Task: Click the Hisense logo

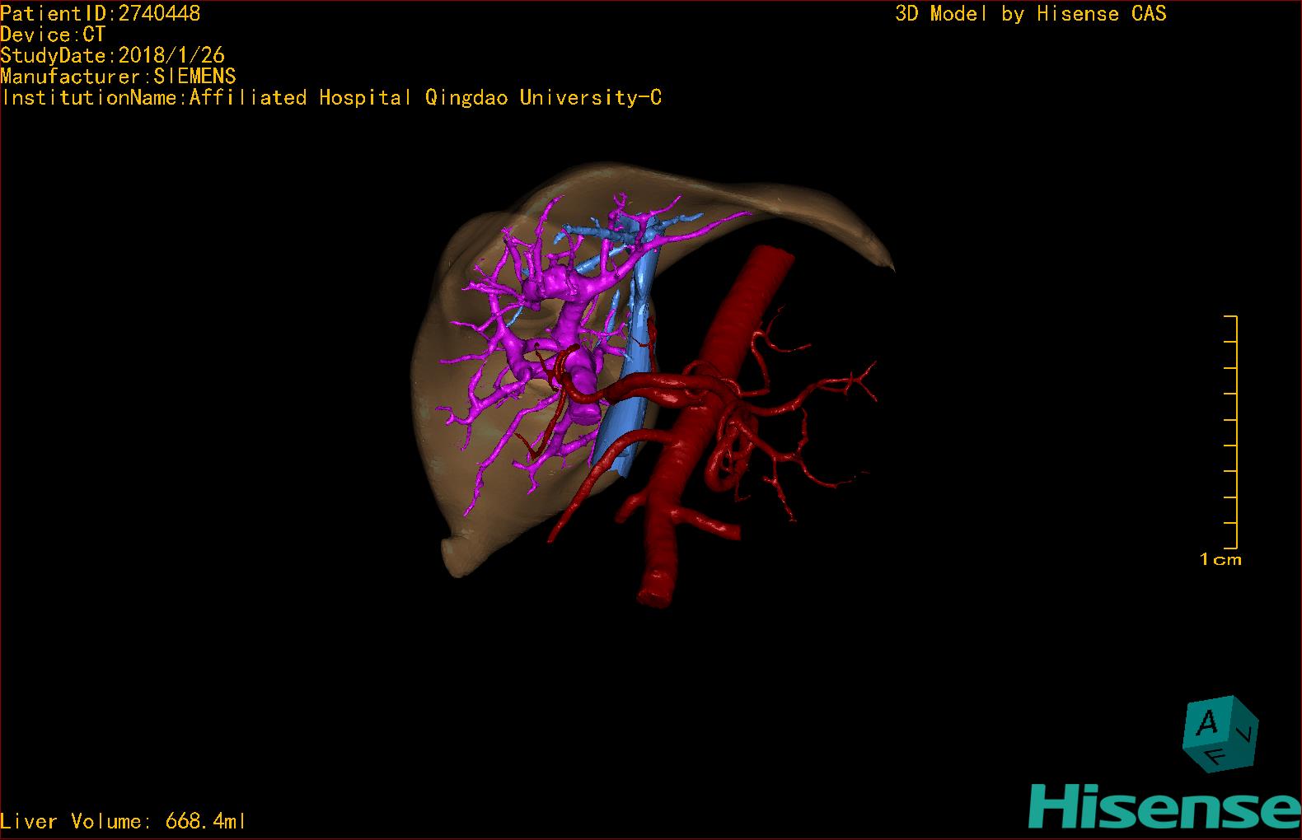Action: pos(1165,806)
